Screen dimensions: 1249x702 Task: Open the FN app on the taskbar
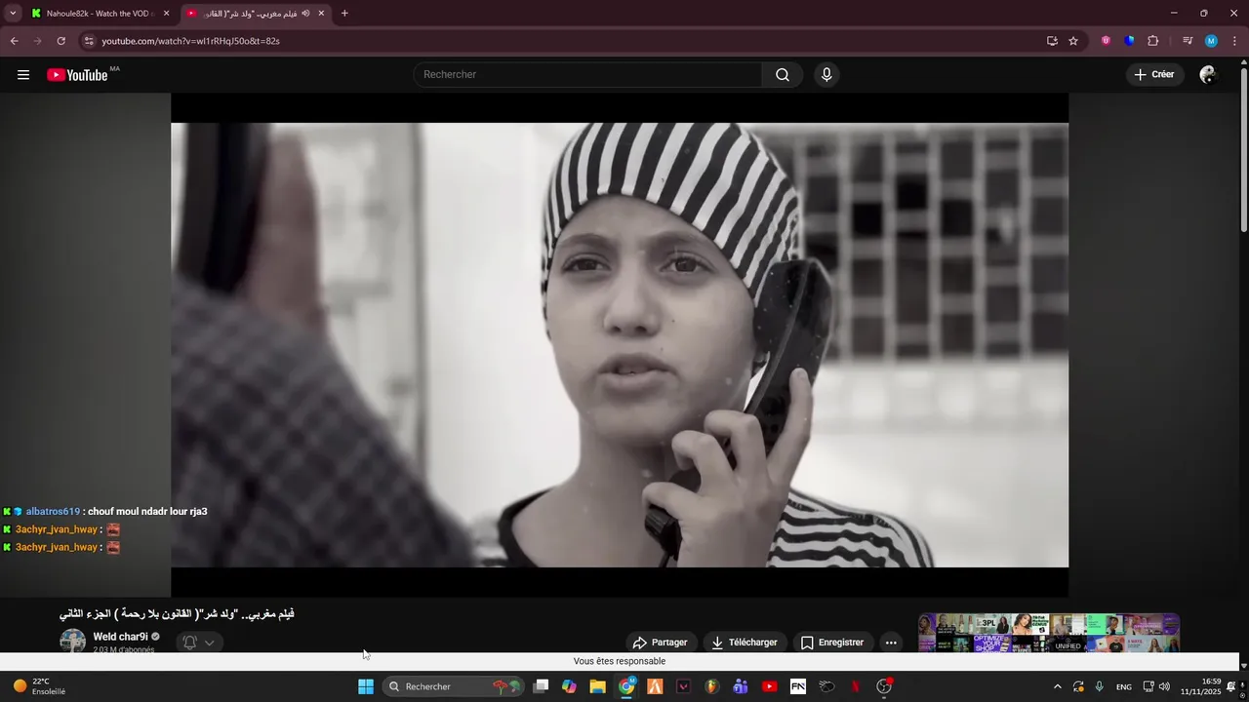click(x=798, y=686)
